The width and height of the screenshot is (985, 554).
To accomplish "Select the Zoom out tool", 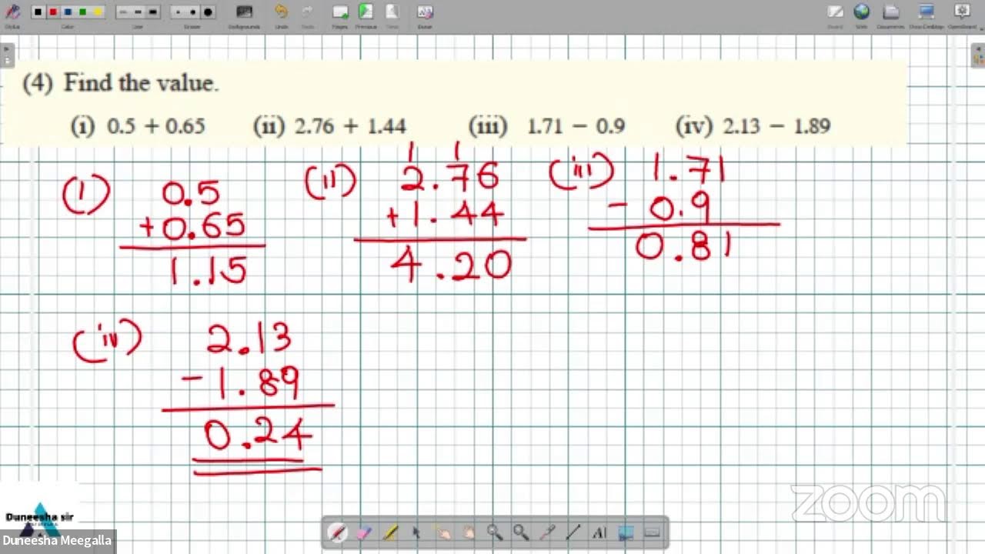I will tap(521, 532).
